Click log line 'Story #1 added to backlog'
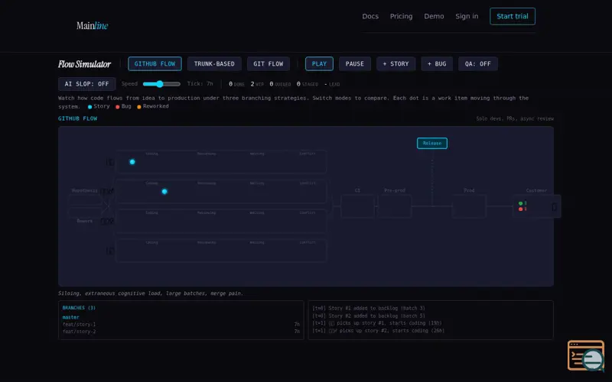 [369, 309]
